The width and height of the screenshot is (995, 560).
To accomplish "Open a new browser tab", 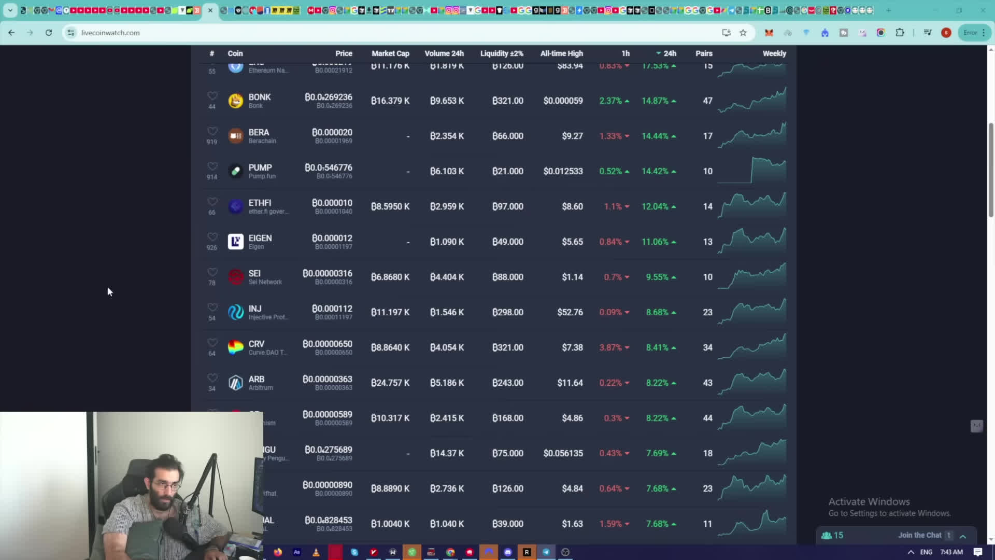I will 888,10.
